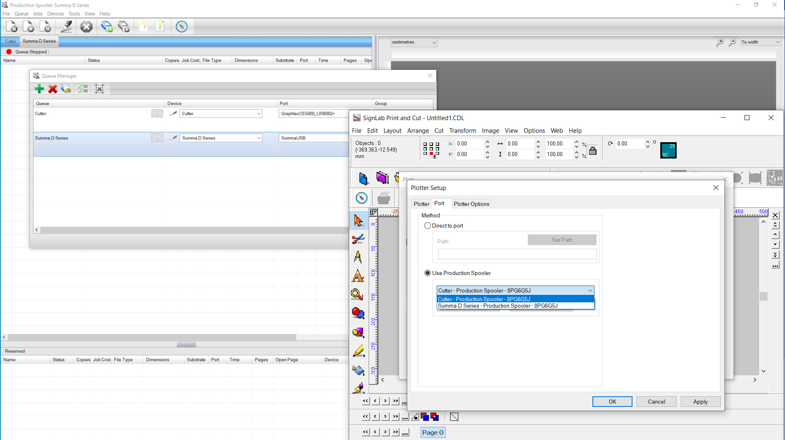Select Use Production Spooler radio button
This screenshot has height=440, width=785.
pyautogui.click(x=428, y=273)
